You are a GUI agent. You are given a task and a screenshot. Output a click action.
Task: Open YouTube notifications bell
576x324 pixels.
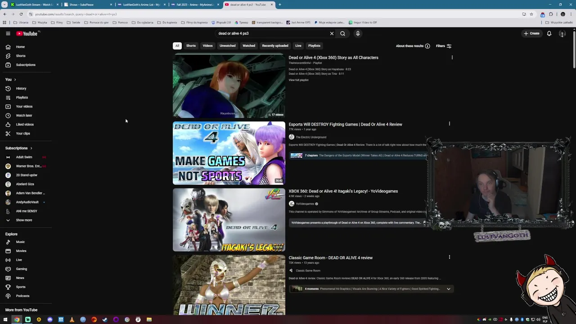click(549, 33)
